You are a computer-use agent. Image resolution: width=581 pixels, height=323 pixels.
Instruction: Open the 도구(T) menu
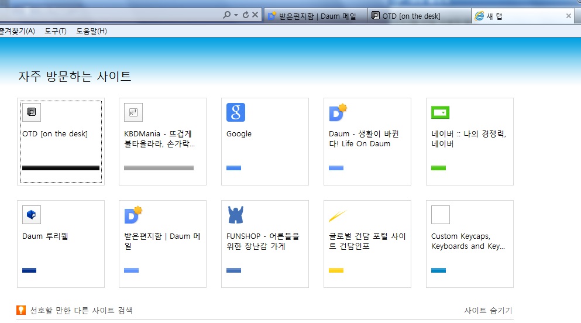click(56, 31)
